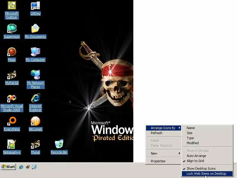Select the Mypal desktop shortcut
The height and width of the screenshot is (178, 237).
(x=35, y=147)
